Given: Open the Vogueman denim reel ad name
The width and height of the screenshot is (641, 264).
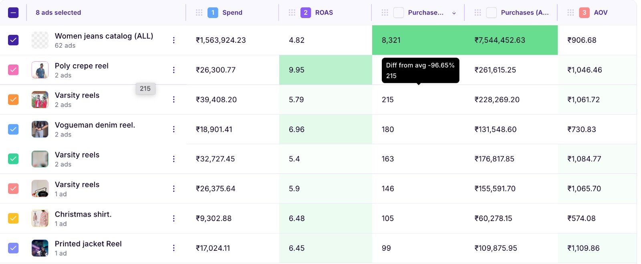Looking at the screenshot, I should coord(95,125).
